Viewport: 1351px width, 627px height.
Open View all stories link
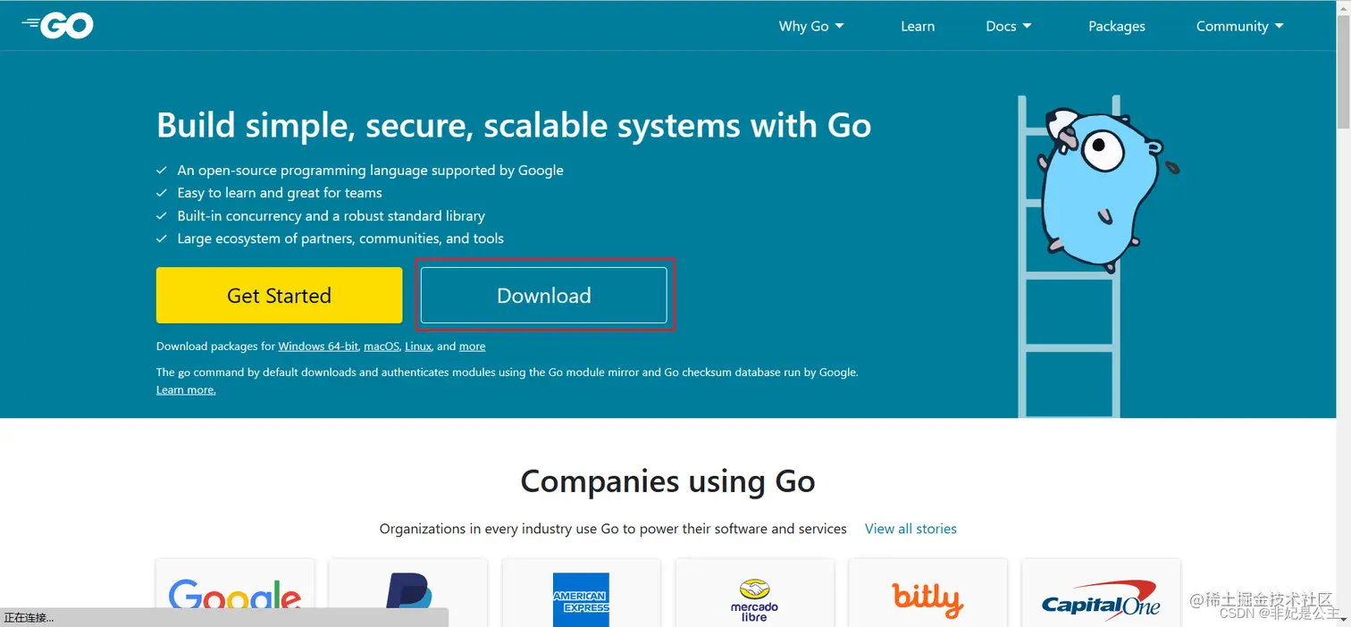[x=910, y=528]
